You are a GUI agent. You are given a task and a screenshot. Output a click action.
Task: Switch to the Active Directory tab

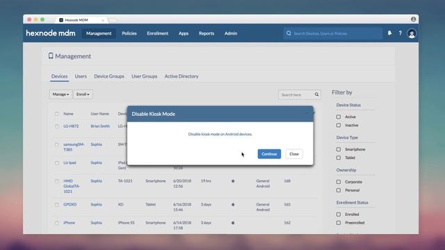click(181, 76)
